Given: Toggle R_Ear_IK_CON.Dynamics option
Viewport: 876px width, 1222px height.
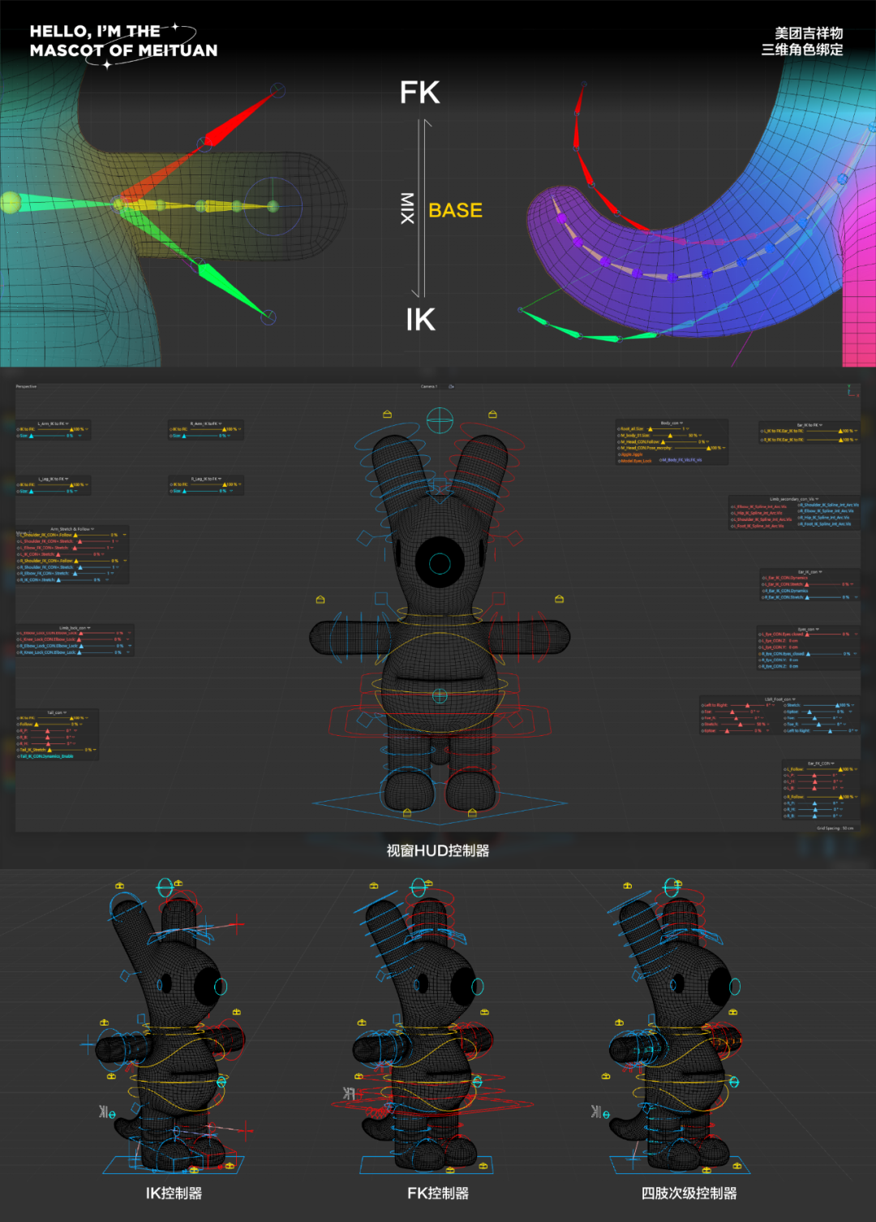Looking at the screenshot, I should pos(786,591).
